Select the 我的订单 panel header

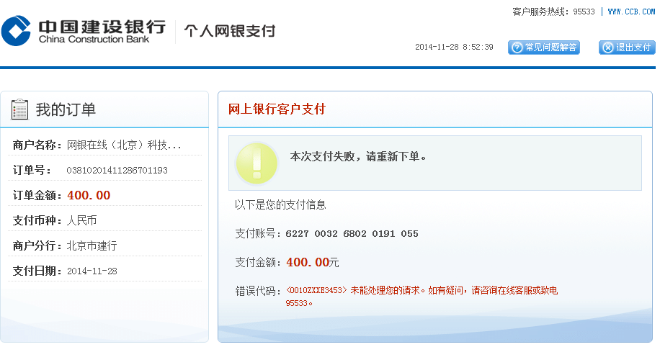pos(66,109)
